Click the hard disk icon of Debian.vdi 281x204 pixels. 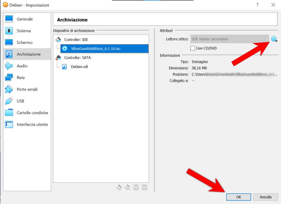(x=64, y=67)
